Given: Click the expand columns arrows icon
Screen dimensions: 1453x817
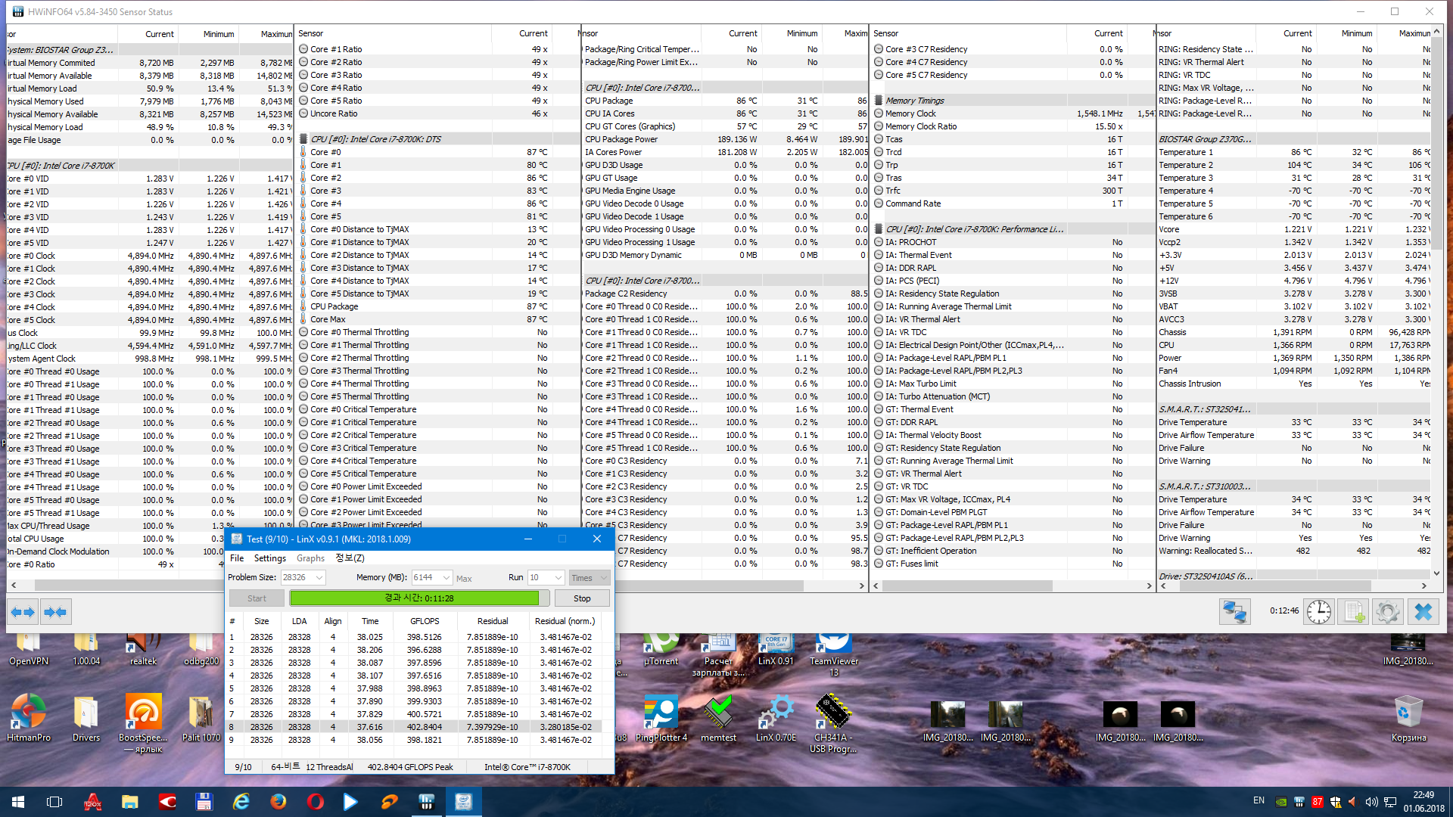Looking at the screenshot, I should coord(23,612).
